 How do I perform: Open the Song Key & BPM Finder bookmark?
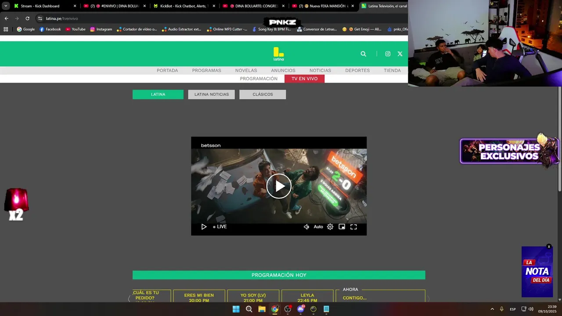(x=271, y=29)
